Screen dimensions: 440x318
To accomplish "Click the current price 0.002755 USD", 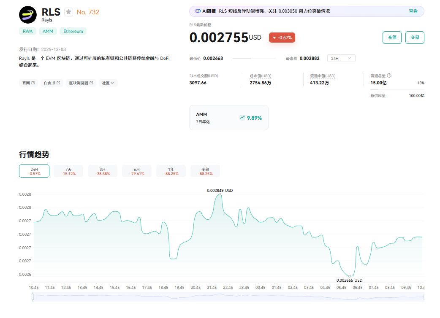I will [225, 38].
